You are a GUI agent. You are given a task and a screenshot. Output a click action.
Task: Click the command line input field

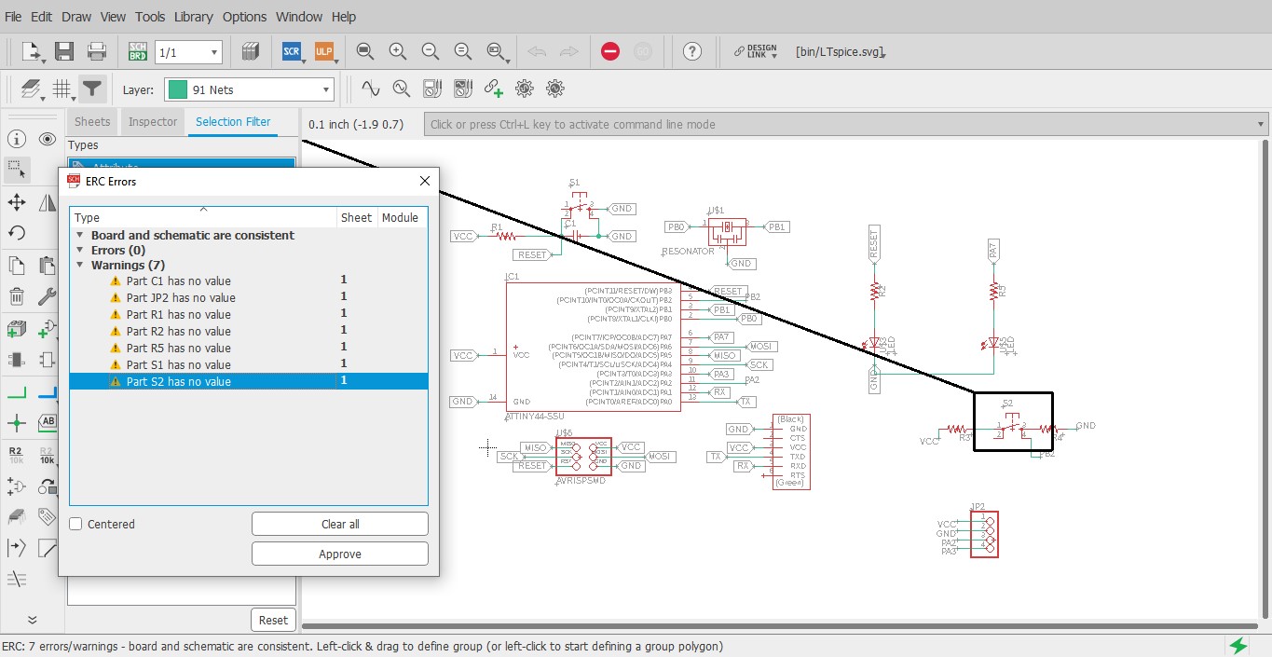tap(839, 124)
